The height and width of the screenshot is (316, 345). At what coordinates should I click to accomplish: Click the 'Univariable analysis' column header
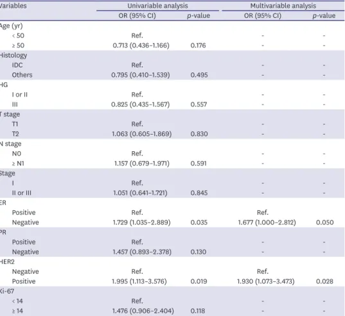(157, 6)
